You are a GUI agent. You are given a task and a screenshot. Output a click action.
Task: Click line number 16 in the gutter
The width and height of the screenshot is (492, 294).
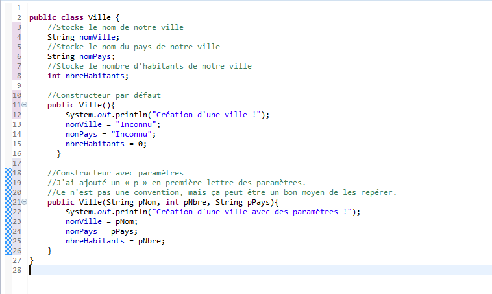[18, 153]
